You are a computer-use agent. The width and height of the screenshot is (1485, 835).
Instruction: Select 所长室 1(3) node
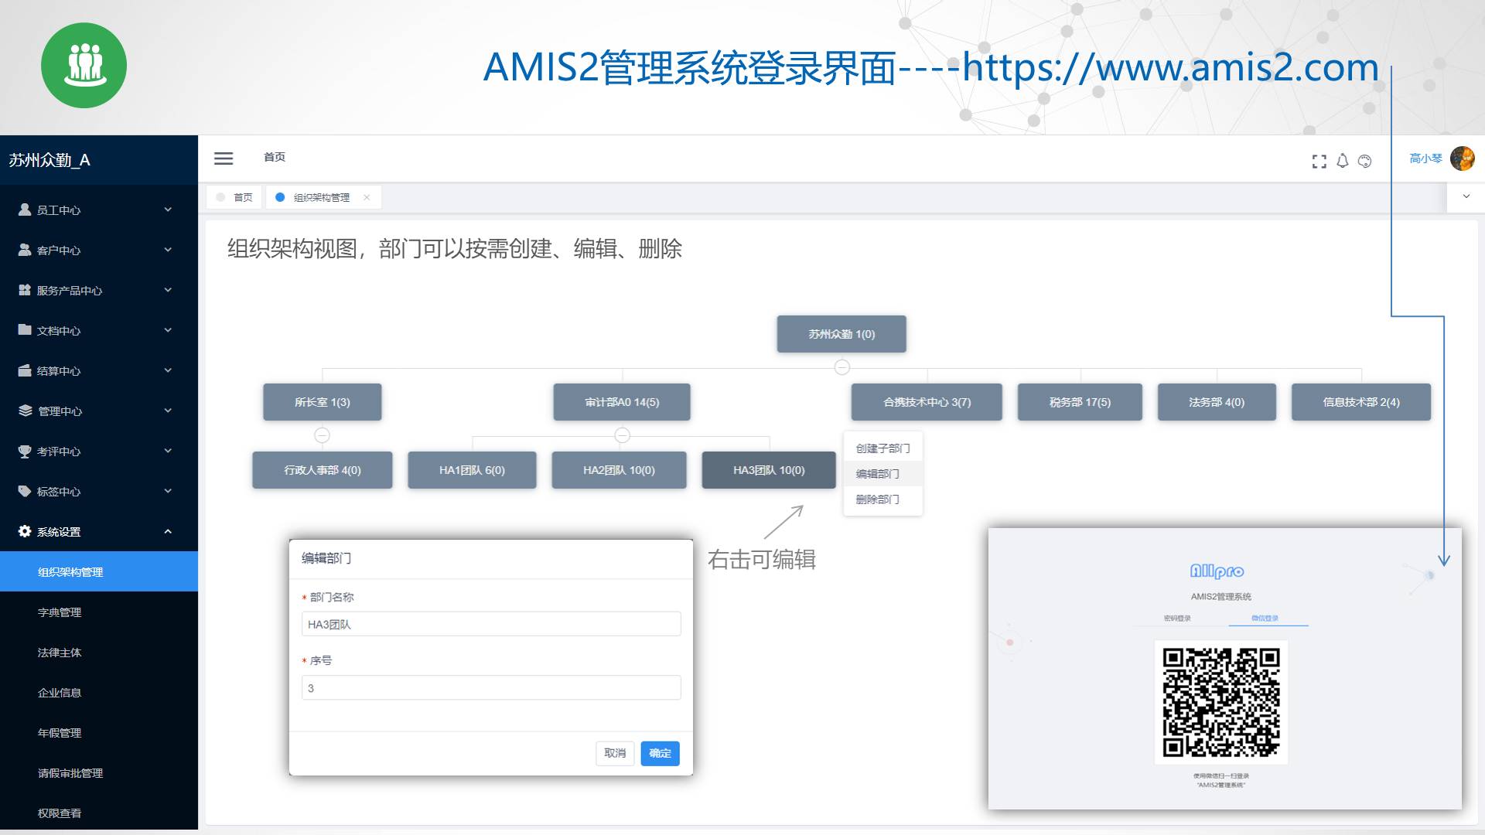(323, 402)
